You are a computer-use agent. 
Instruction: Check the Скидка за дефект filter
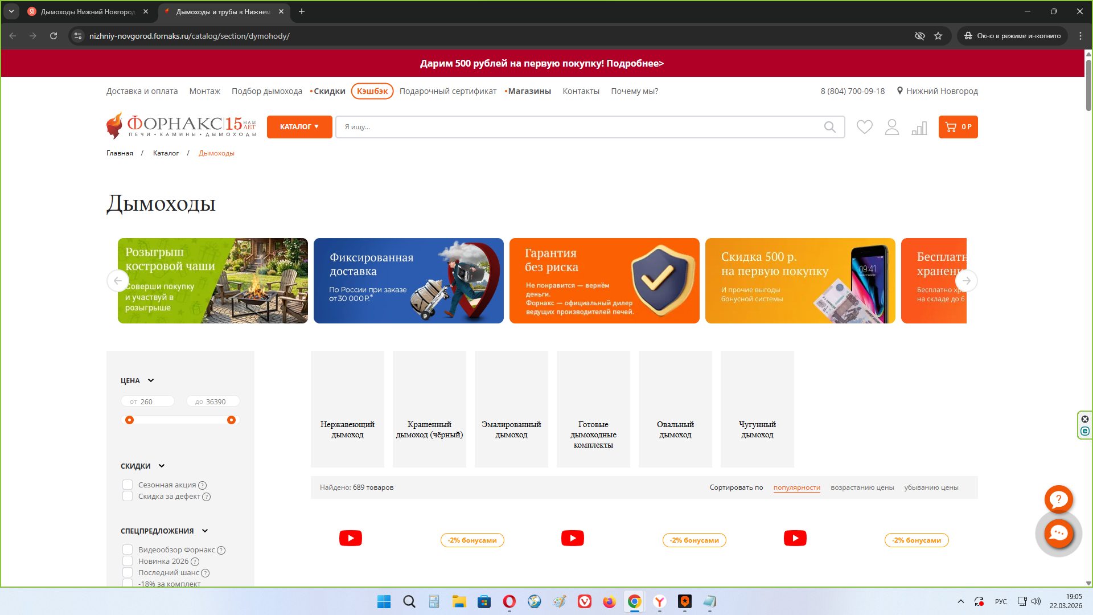[128, 496]
